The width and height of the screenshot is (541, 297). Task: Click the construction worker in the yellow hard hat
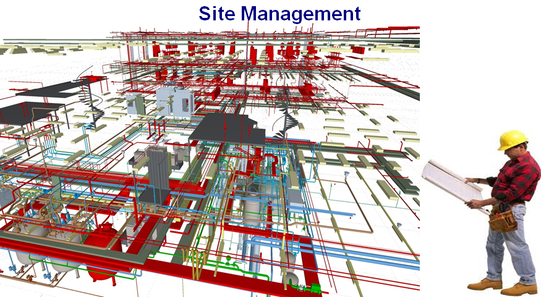coord(481,213)
